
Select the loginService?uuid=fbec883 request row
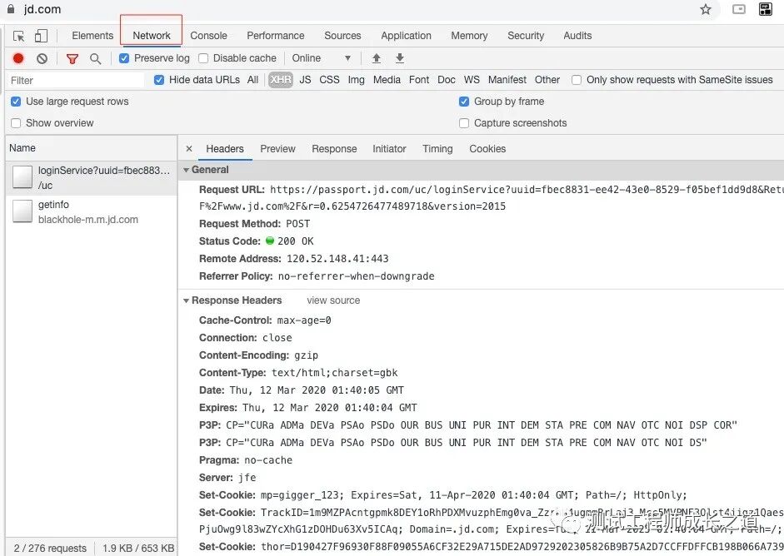pos(92,178)
